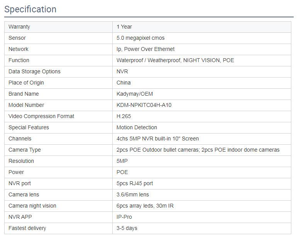
Task: Click the model number KDM-NPKITC04H-A10
Action: [x=144, y=105]
